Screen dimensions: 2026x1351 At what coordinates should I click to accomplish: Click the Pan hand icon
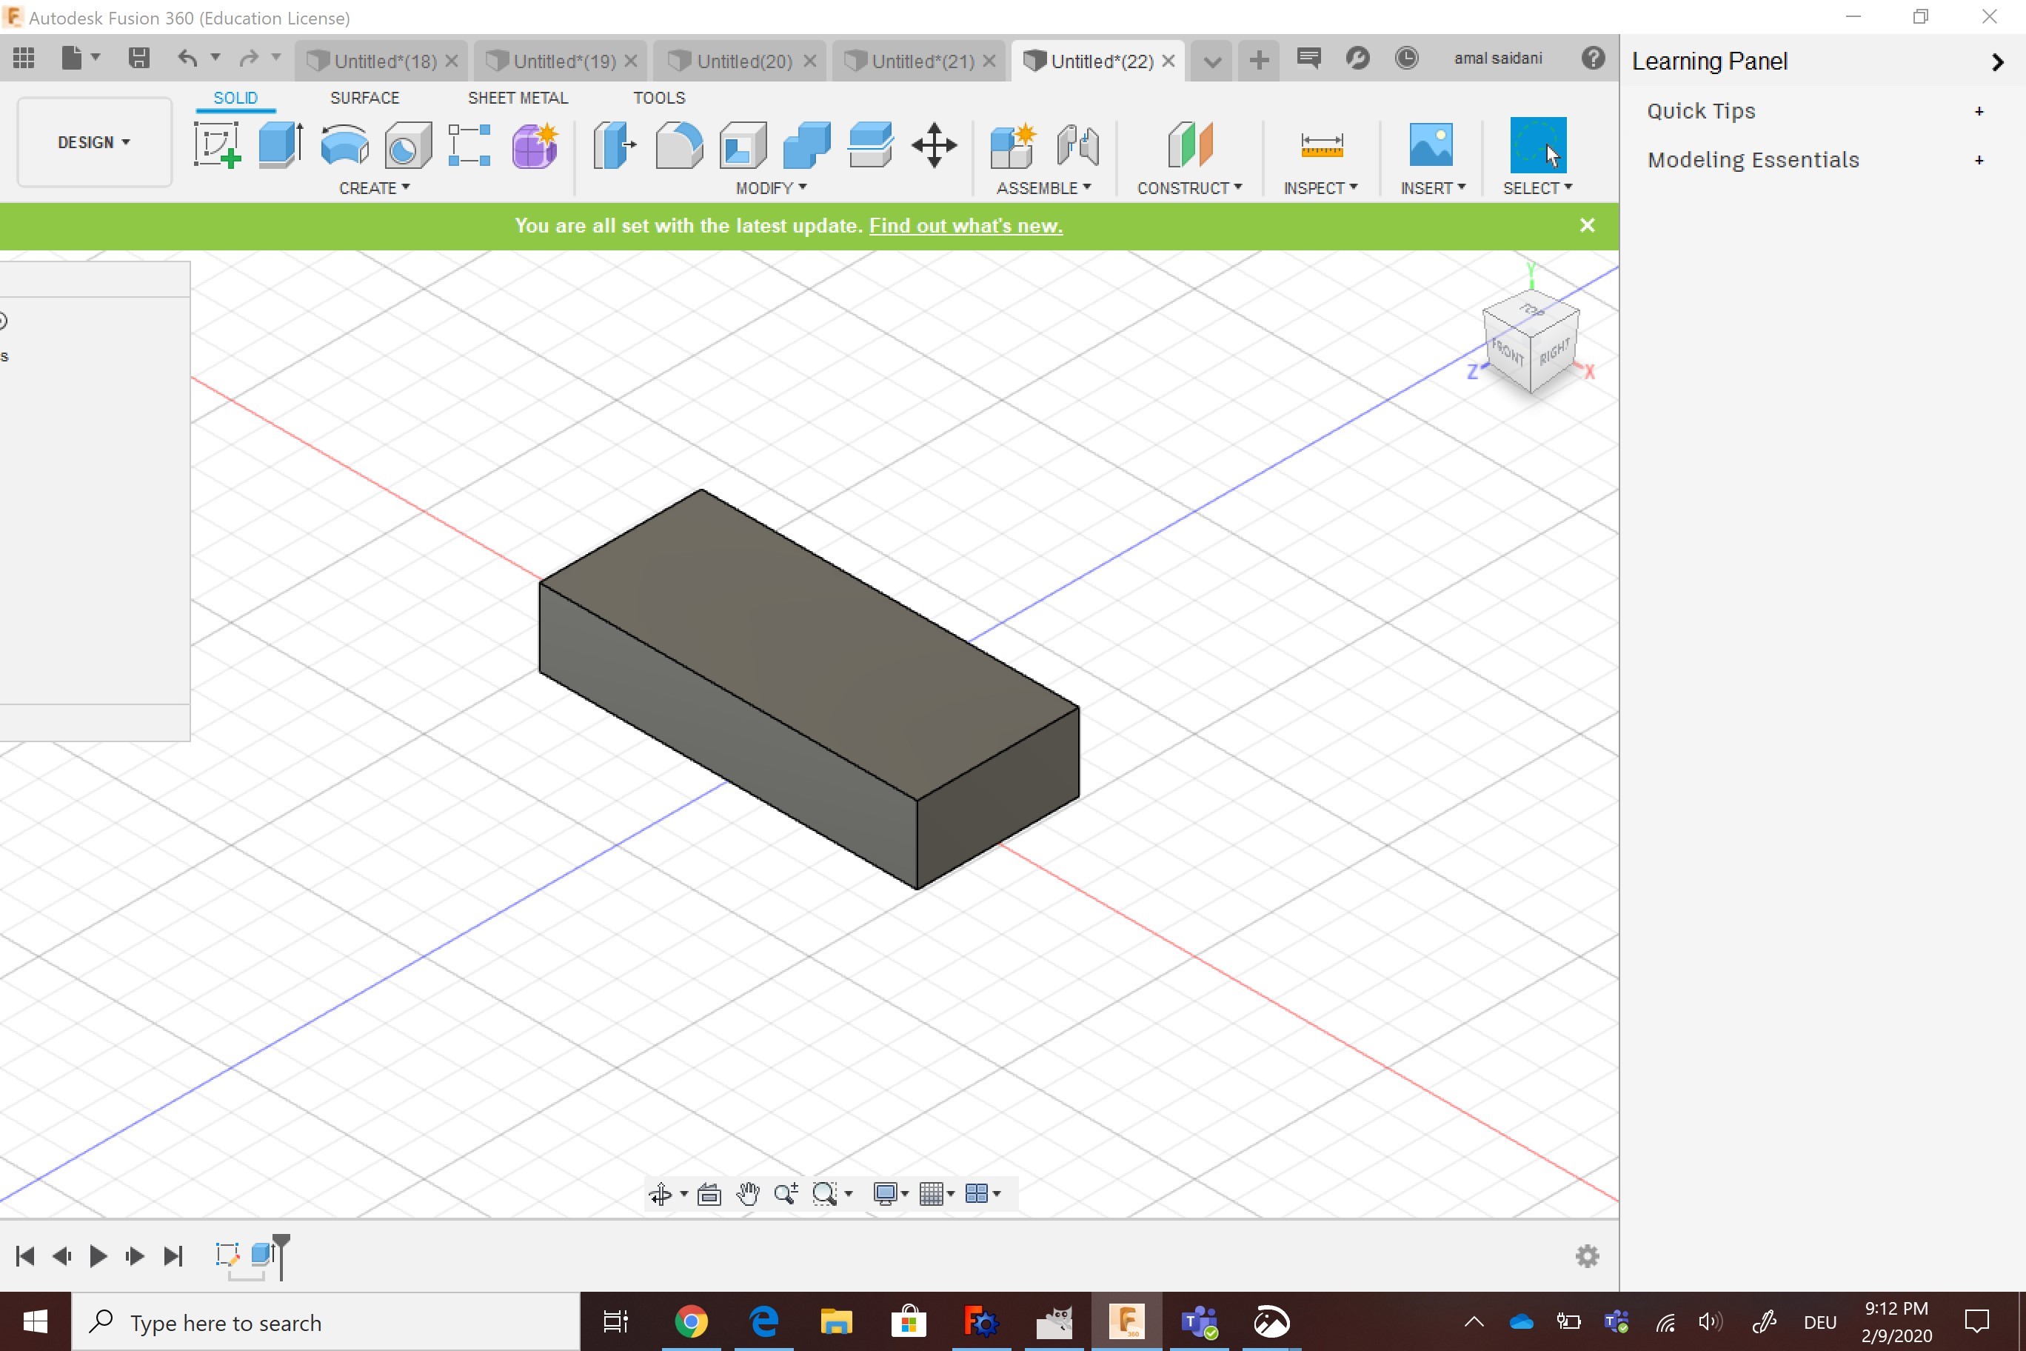pos(748,1193)
